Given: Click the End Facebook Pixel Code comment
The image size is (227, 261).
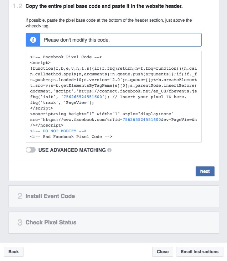Looking at the screenshot, I should [x=71, y=137].
